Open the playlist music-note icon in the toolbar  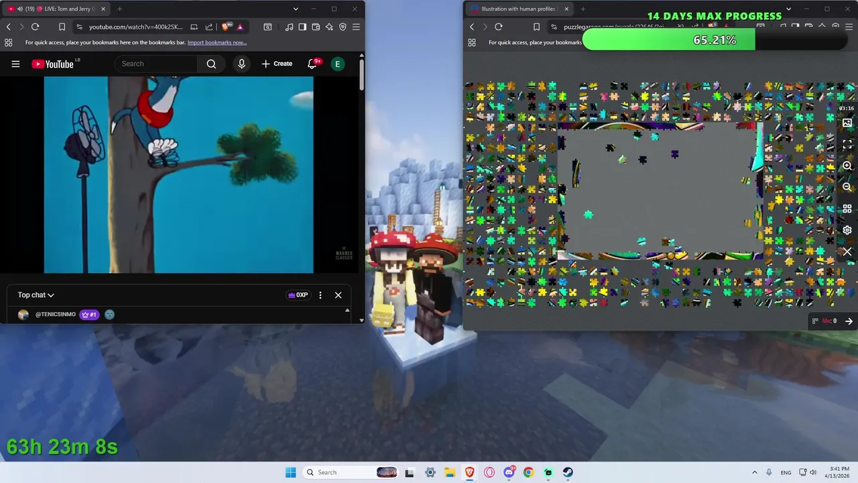point(289,27)
